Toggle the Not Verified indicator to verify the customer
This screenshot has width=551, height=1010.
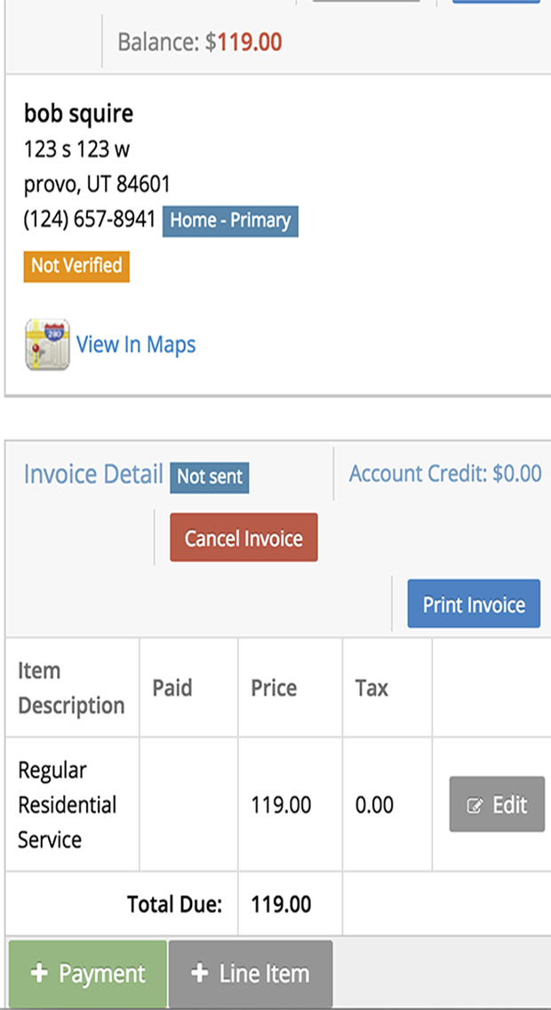click(x=76, y=266)
